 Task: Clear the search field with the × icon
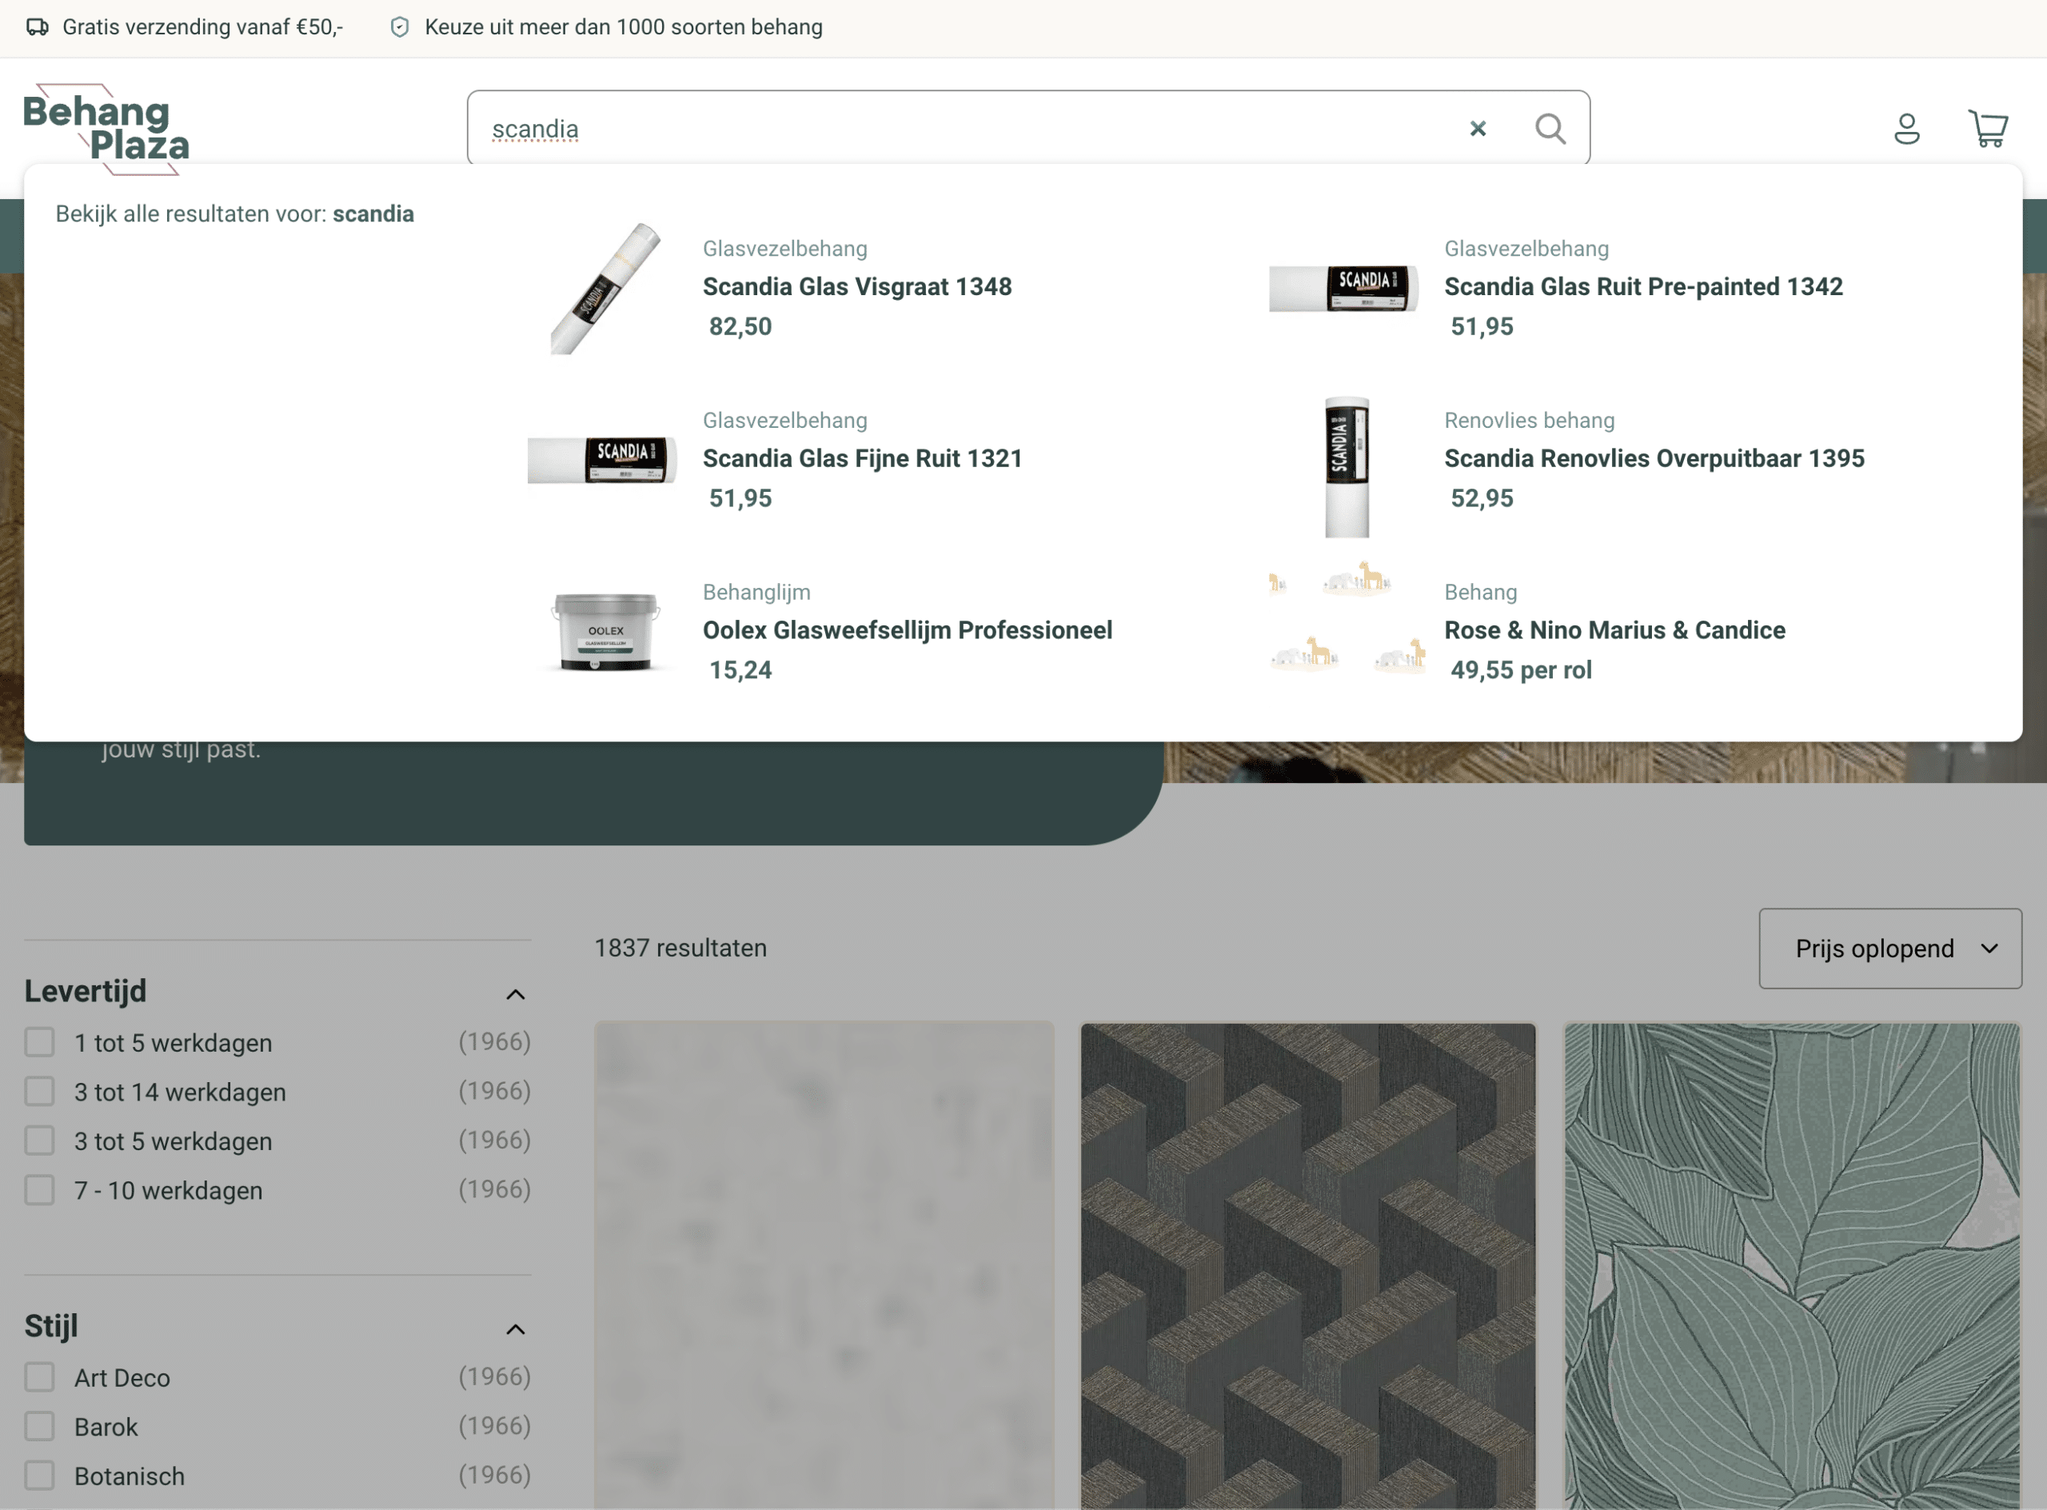(1478, 128)
